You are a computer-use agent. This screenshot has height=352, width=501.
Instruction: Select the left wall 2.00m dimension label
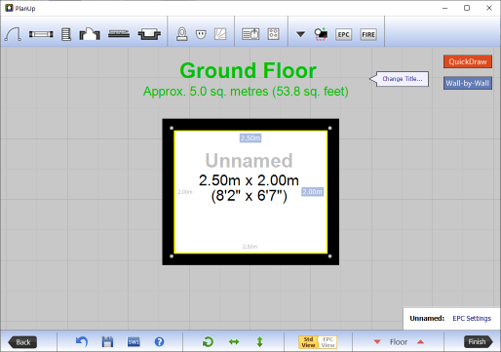185,192
